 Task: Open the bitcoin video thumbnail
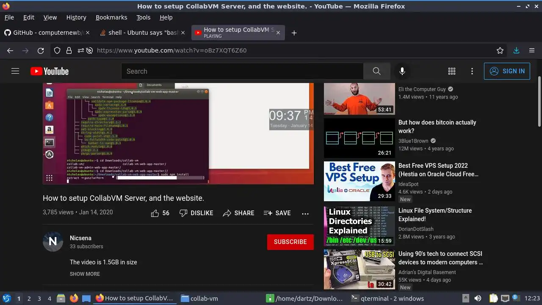point(359,138)
